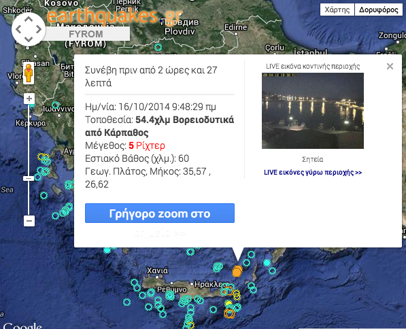Open the Σητεία live webcam thumbnail
Screen dimensions: 406x329
(x=313, y=111)
